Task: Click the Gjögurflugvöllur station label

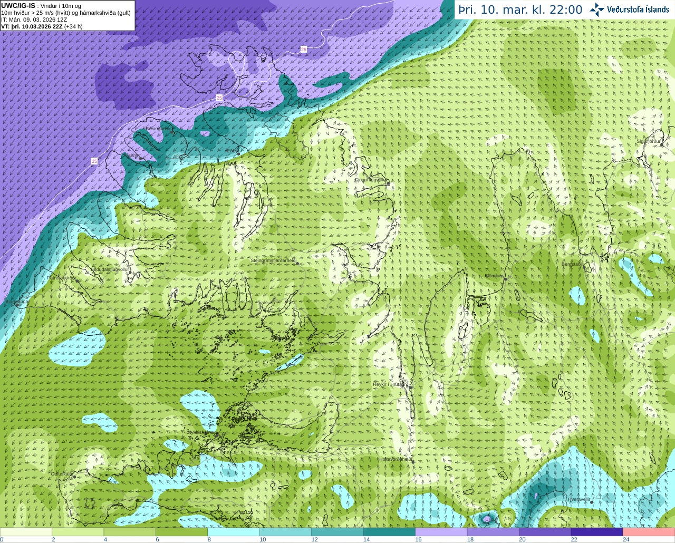Action: pos(371,180)
